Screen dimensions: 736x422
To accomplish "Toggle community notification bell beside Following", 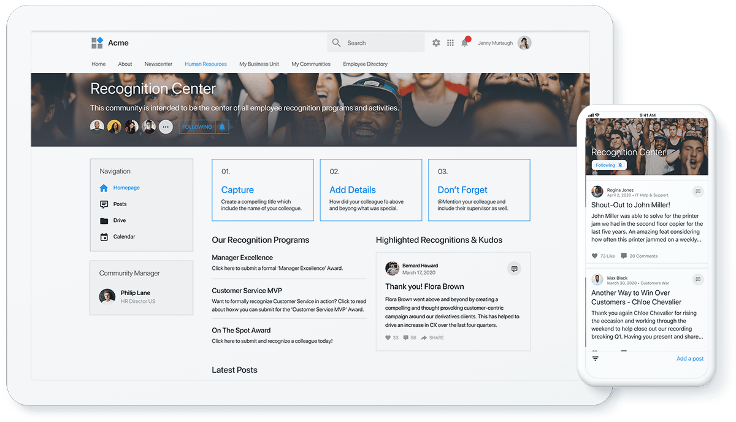I will click(222, 127).
